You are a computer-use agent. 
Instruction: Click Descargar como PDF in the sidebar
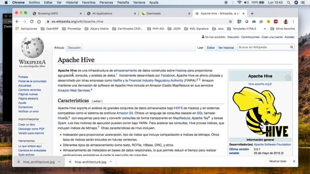pyautogui.click(x=31, y=129)
